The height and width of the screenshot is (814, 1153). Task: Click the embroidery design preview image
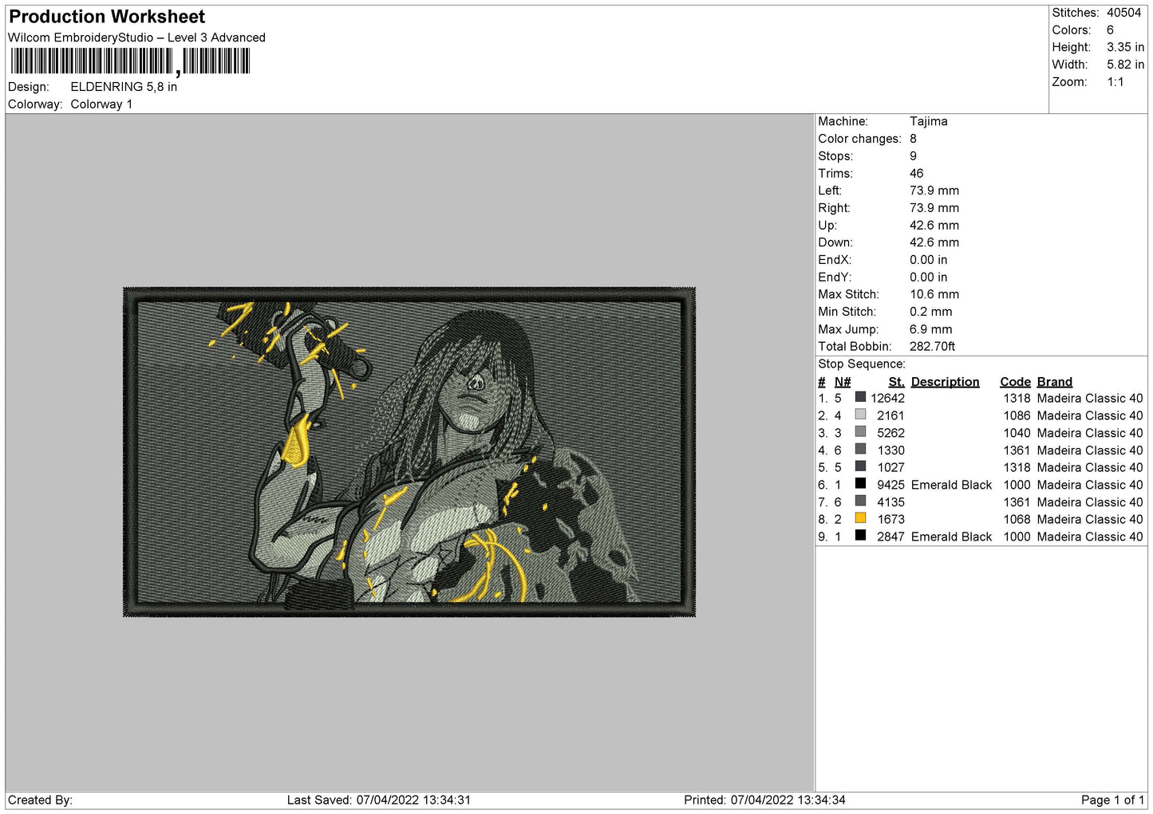409,452
